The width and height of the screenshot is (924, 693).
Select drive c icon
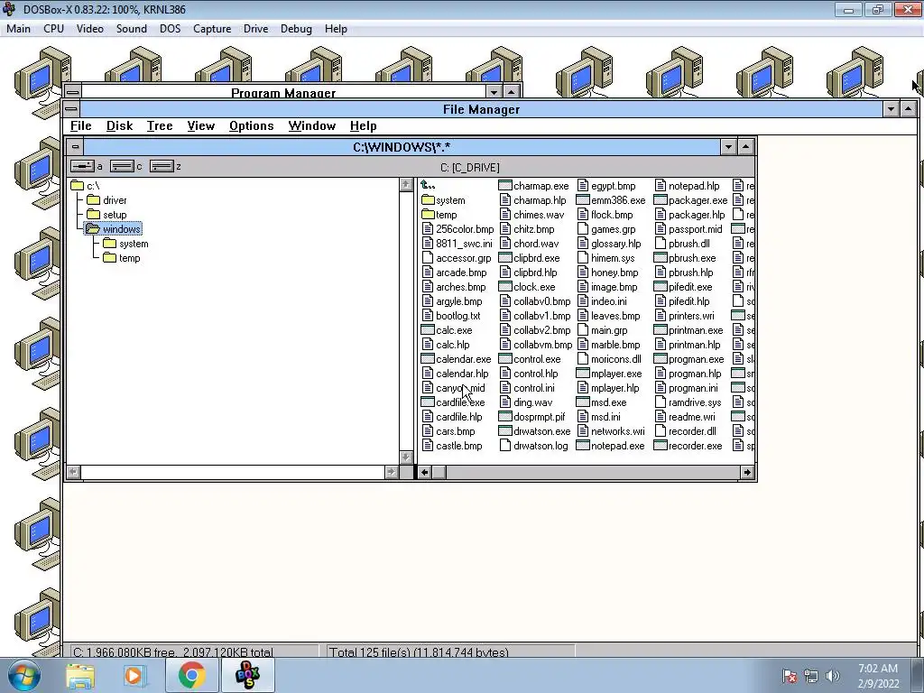(x=122, y=167)
